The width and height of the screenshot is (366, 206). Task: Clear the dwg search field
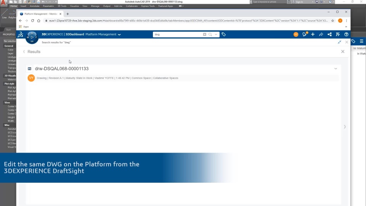[204, 34]
